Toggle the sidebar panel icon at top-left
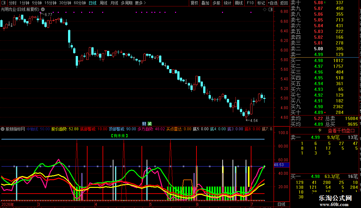This screenshot has width=361, height=208. click(x=4, y=3)
